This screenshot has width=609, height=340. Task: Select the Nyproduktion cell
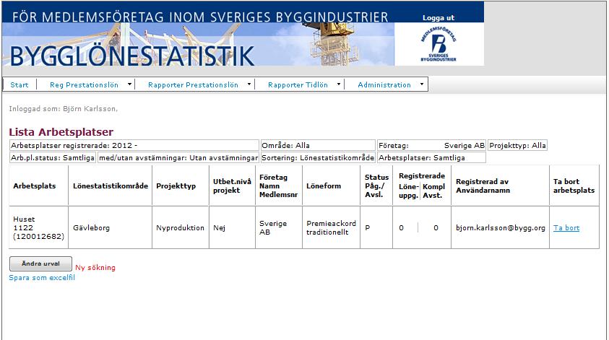[181, 227]
